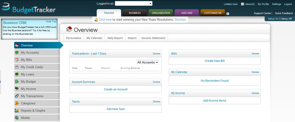
Task: Open My Credit Cards in the sidebar
Action: tap(37, 67)
